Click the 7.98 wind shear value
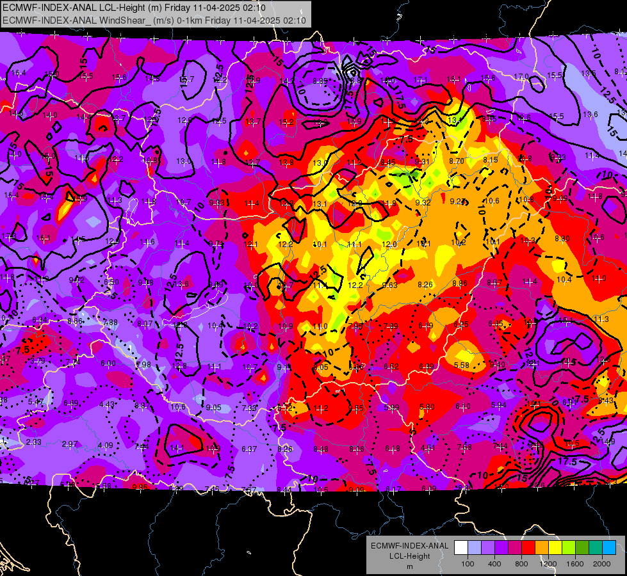This screenshot has height=576, width=627. point(143,364)
